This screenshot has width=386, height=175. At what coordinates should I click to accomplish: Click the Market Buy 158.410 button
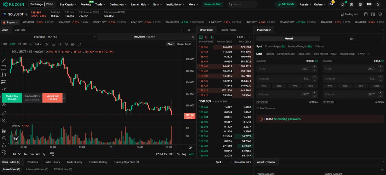point(12,98)
